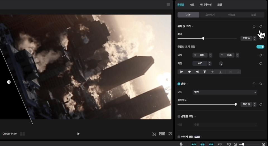Viewport: 268px width, 146px height.
Task: Click the 217% scale stepper arrows
Action: [x=255, y=38]
